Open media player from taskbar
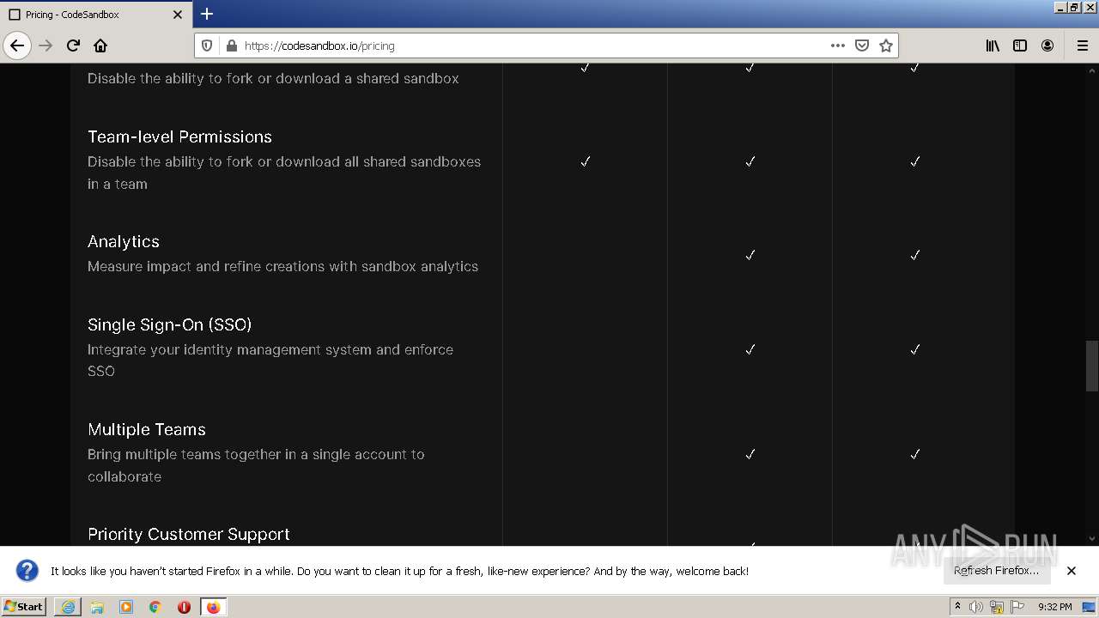 click(x=126, y=607)
